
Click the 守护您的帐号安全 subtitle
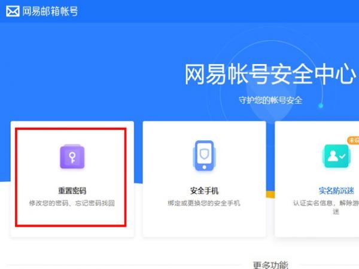coord(270,100)
